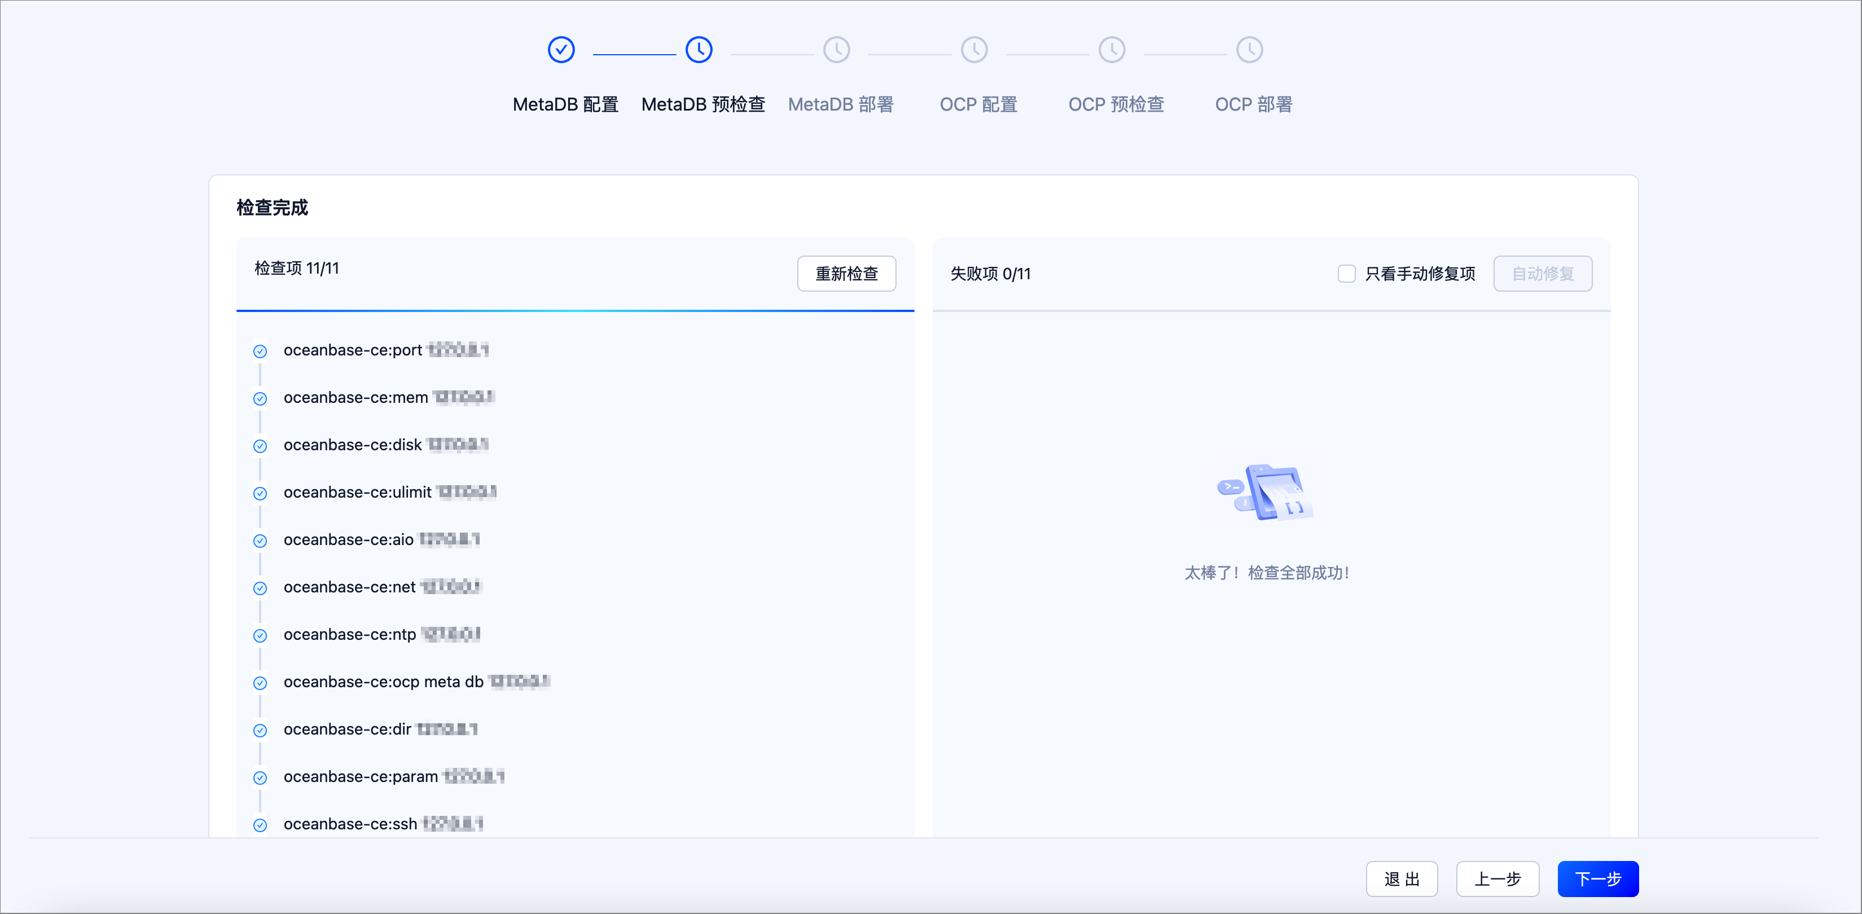This screenshot has width=1862, height=914.
Task: Enable the 只看手动修复项 checkbox
Action: tap(1346, 274)
